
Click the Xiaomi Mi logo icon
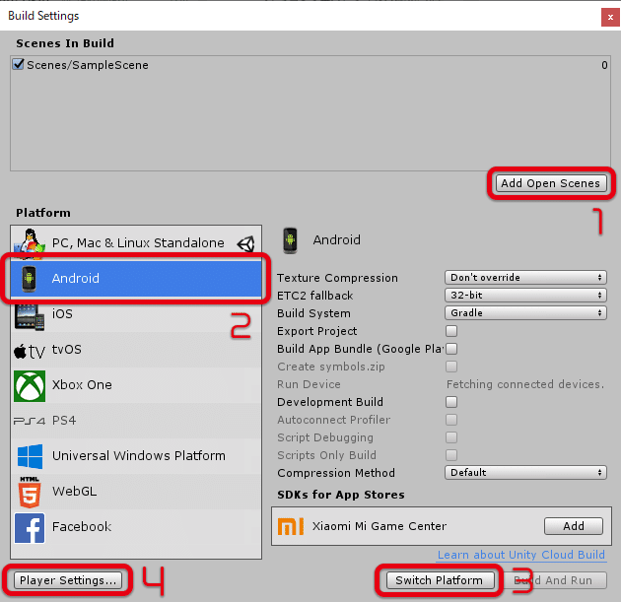(291, 526)
